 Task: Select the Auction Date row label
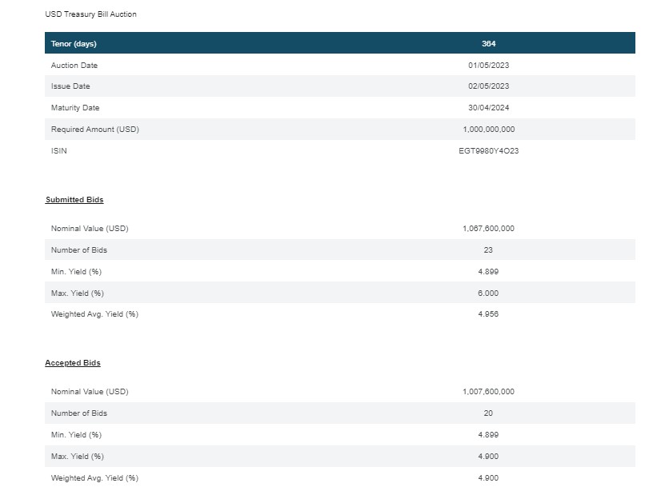74,66
